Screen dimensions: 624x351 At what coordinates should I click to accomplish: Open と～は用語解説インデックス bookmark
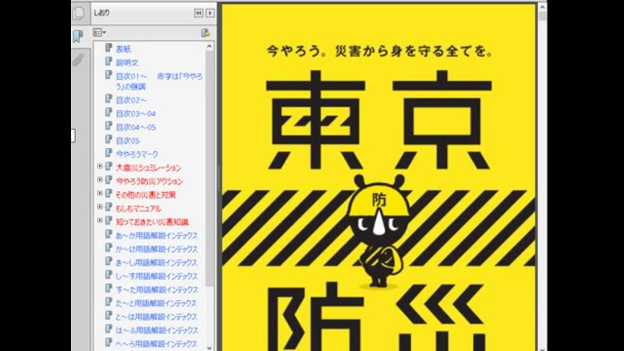coord(157,317)
